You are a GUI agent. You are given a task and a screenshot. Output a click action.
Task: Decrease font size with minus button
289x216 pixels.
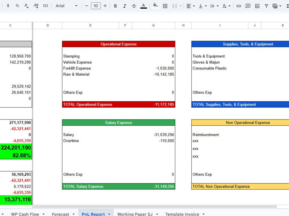pyautogui.click(x=86, y=6)
